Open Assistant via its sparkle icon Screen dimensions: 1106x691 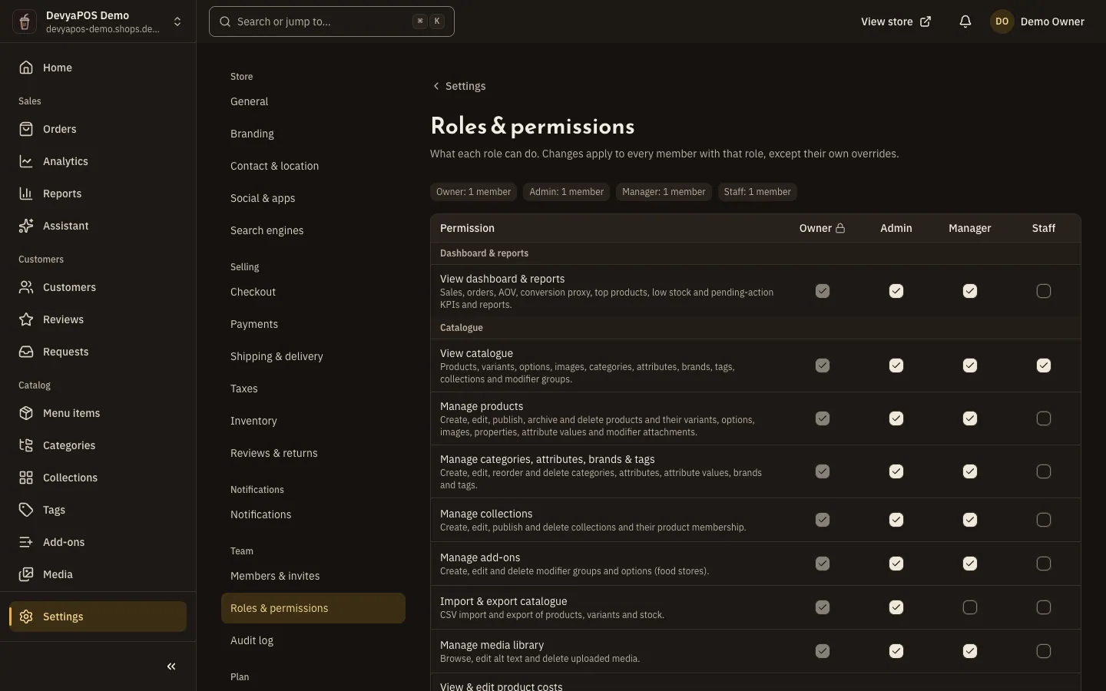pos(26,226)
